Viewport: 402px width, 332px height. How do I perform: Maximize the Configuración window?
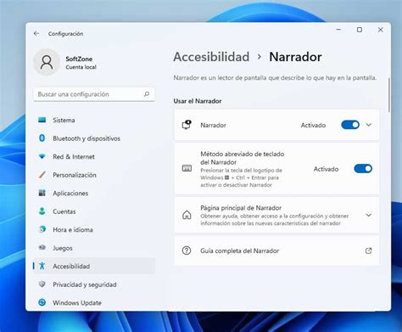[x=360, y=30]
